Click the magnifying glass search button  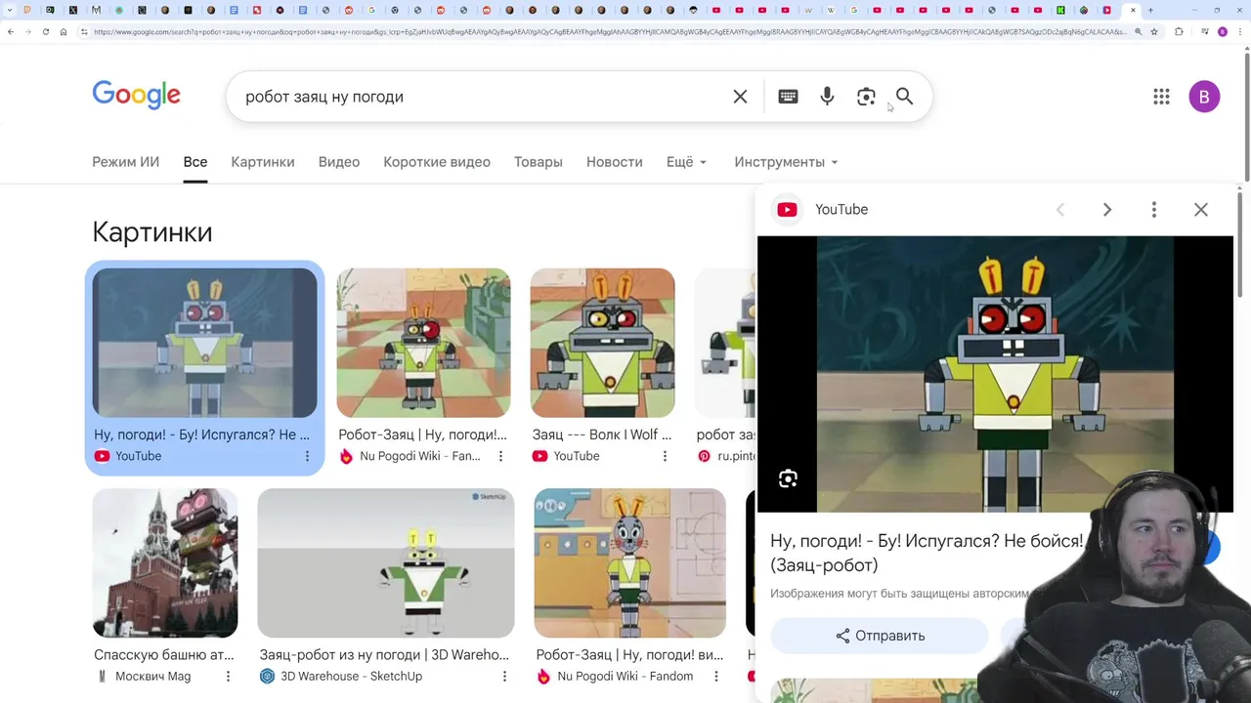(904, 97)
